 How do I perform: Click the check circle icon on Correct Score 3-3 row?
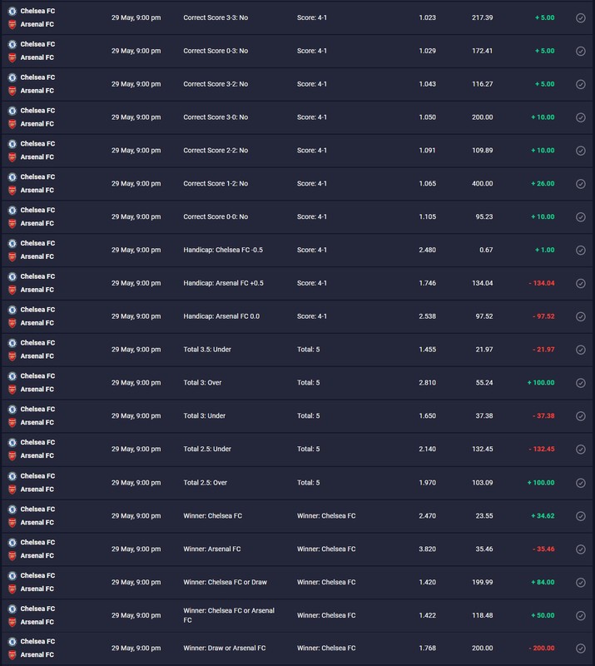coord(580,17)
